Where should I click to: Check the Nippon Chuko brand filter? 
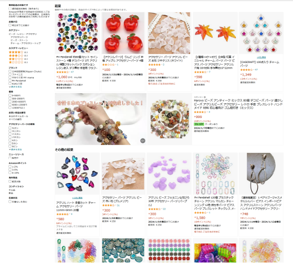[10, 71]
